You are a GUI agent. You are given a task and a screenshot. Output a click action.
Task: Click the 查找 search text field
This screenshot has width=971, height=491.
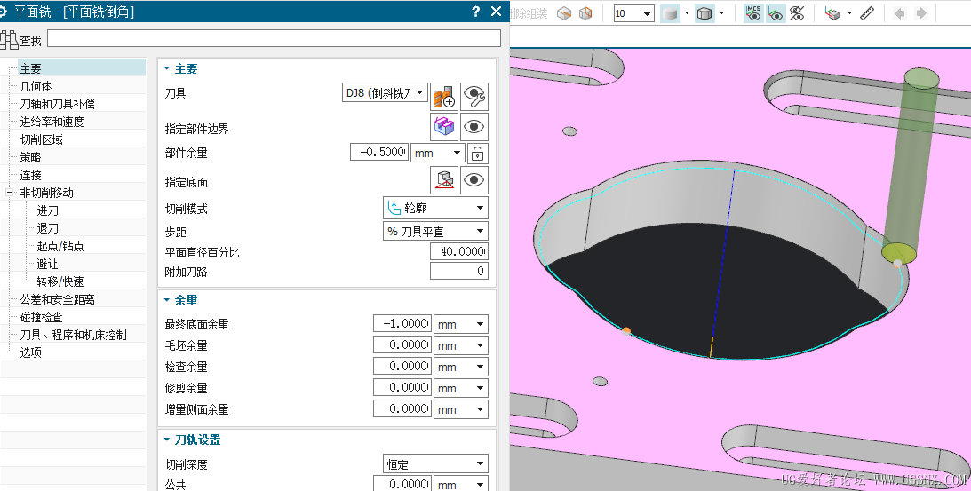pos(275,38)
